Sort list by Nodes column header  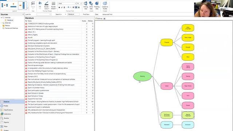[x=84, y=21]
